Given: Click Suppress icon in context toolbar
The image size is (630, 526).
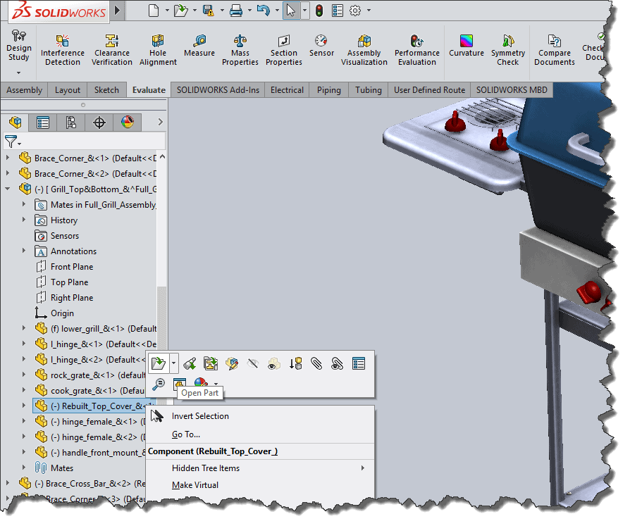Looking at the screenshot, I should click(295, 364).
